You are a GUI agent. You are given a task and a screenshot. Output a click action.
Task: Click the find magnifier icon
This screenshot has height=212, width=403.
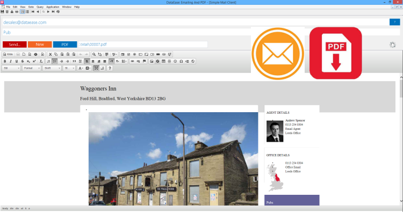click(94, 54)
